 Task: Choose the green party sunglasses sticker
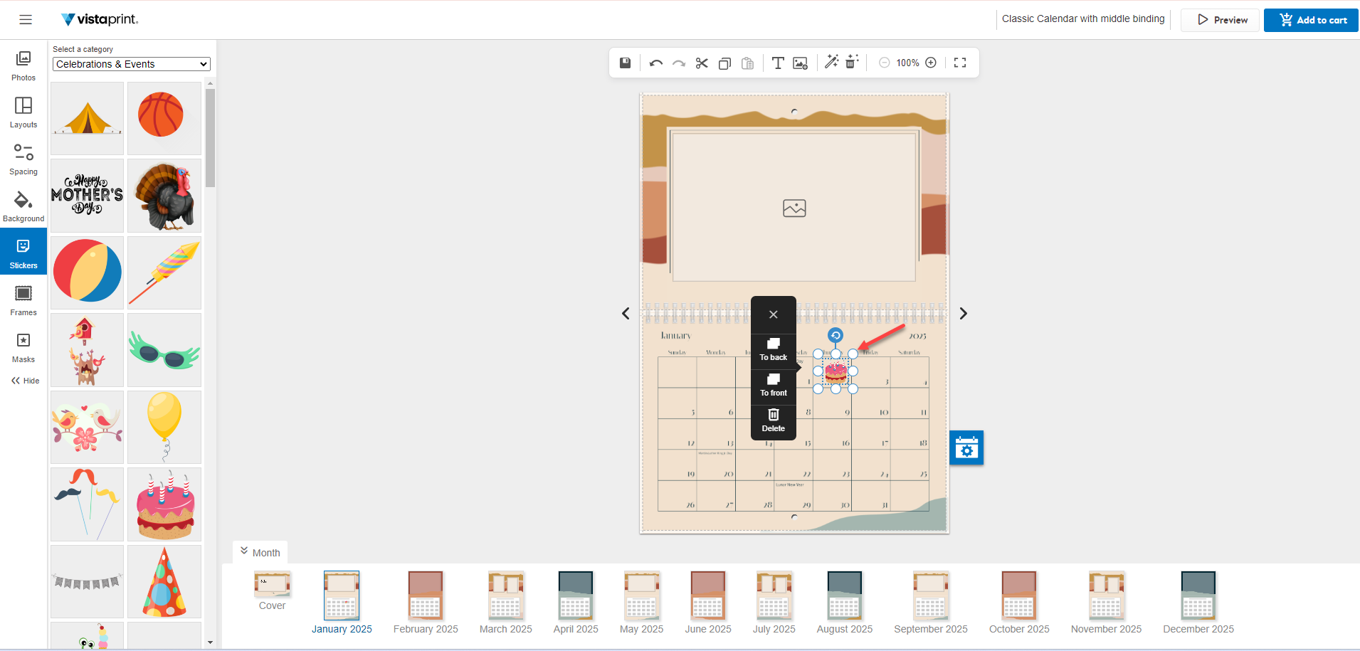click(164, 350)
